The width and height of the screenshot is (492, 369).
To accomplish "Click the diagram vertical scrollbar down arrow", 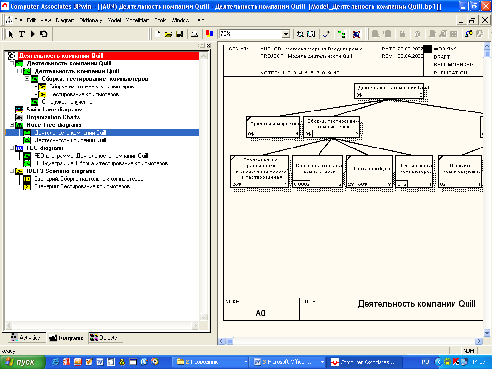I will tap(487, 332).
